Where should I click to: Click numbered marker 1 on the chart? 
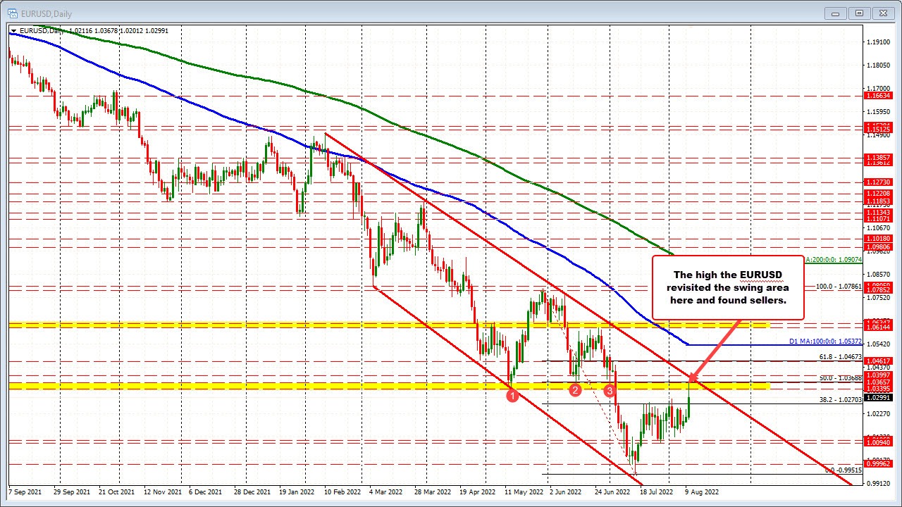click(512, 396)
